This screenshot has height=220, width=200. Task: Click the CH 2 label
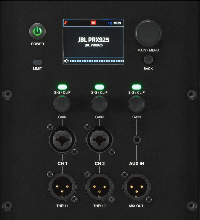tap(99, 164)
